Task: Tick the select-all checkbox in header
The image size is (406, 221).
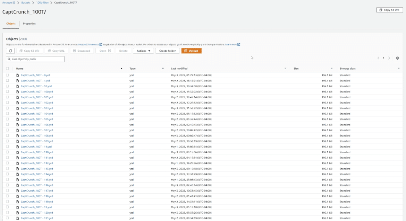Action: click(x=8, y=68)
